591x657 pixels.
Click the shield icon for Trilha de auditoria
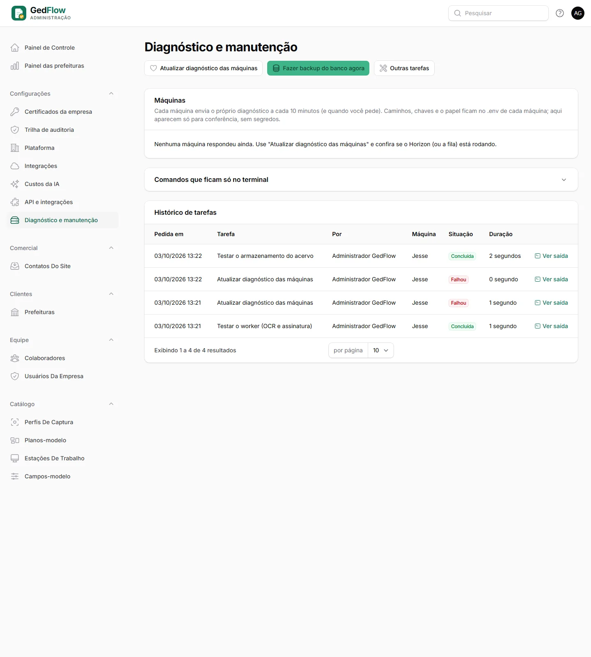15,130
